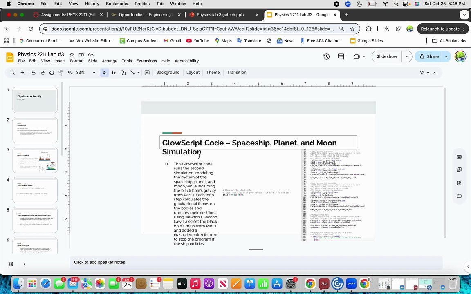Image resolution: width=471 pixels, height=294 pixels.
Task: Click the Slideshow button
Action: click(387, 56)
